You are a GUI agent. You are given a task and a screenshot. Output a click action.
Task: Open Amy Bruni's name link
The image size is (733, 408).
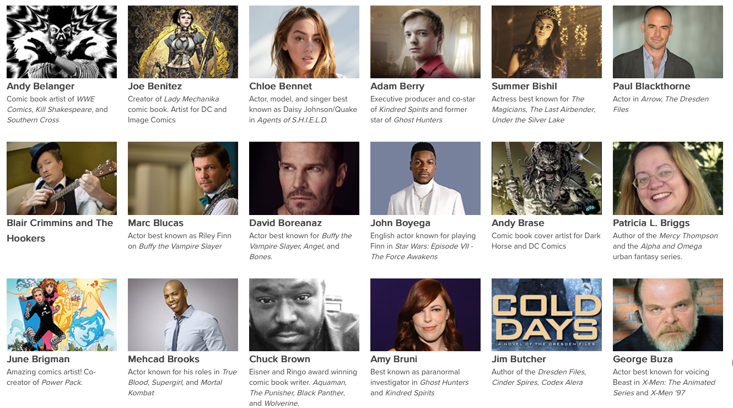click(394, 359)
